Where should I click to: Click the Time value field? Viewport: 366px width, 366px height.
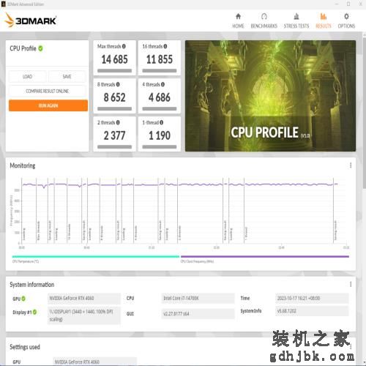312,299
